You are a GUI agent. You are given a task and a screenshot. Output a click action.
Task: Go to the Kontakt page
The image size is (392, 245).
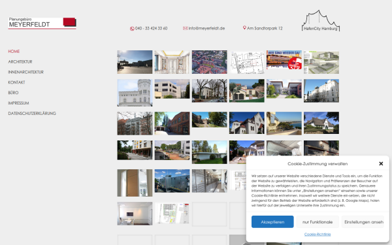click(16, 82)
